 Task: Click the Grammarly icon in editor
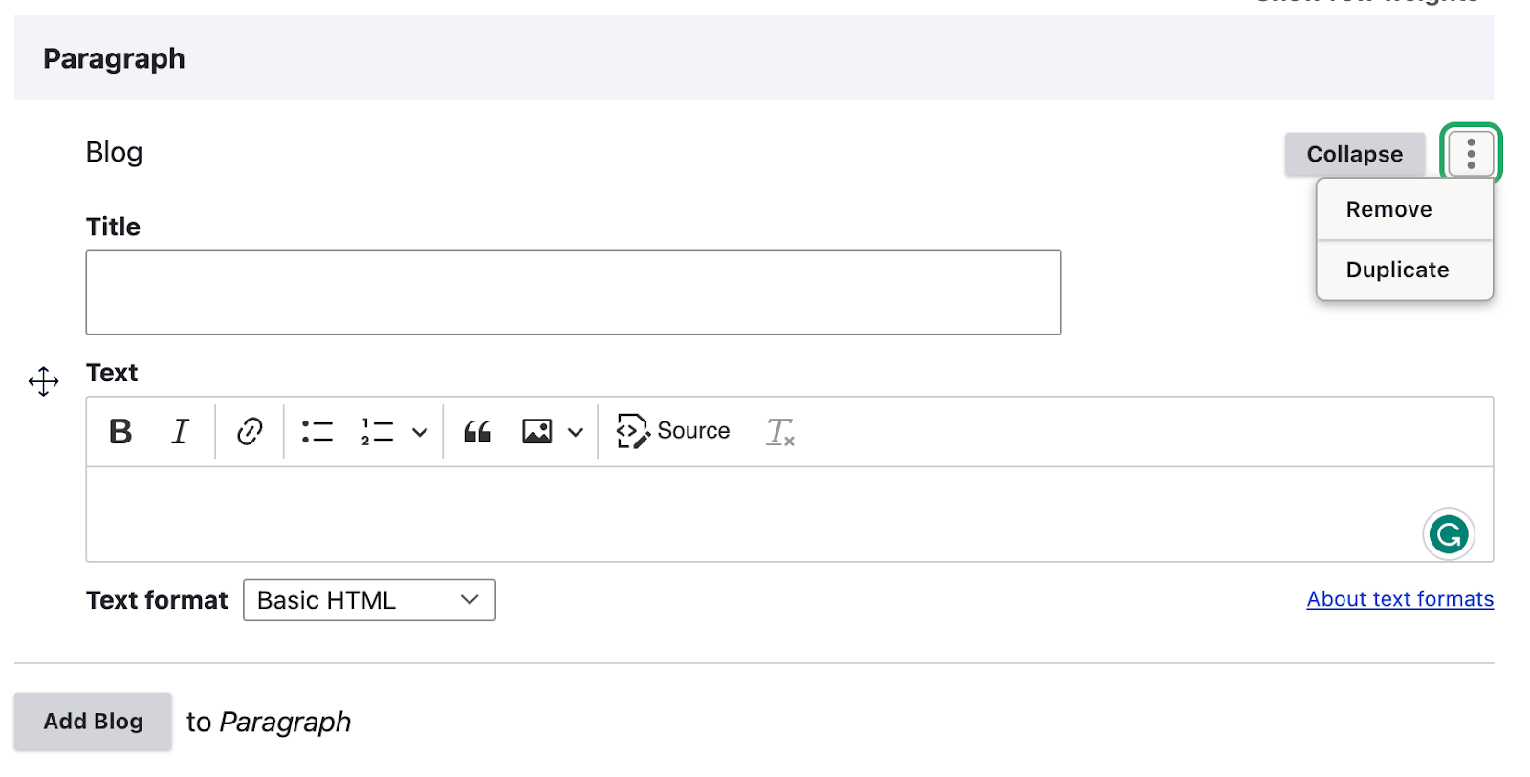[x=1448, y=534]
